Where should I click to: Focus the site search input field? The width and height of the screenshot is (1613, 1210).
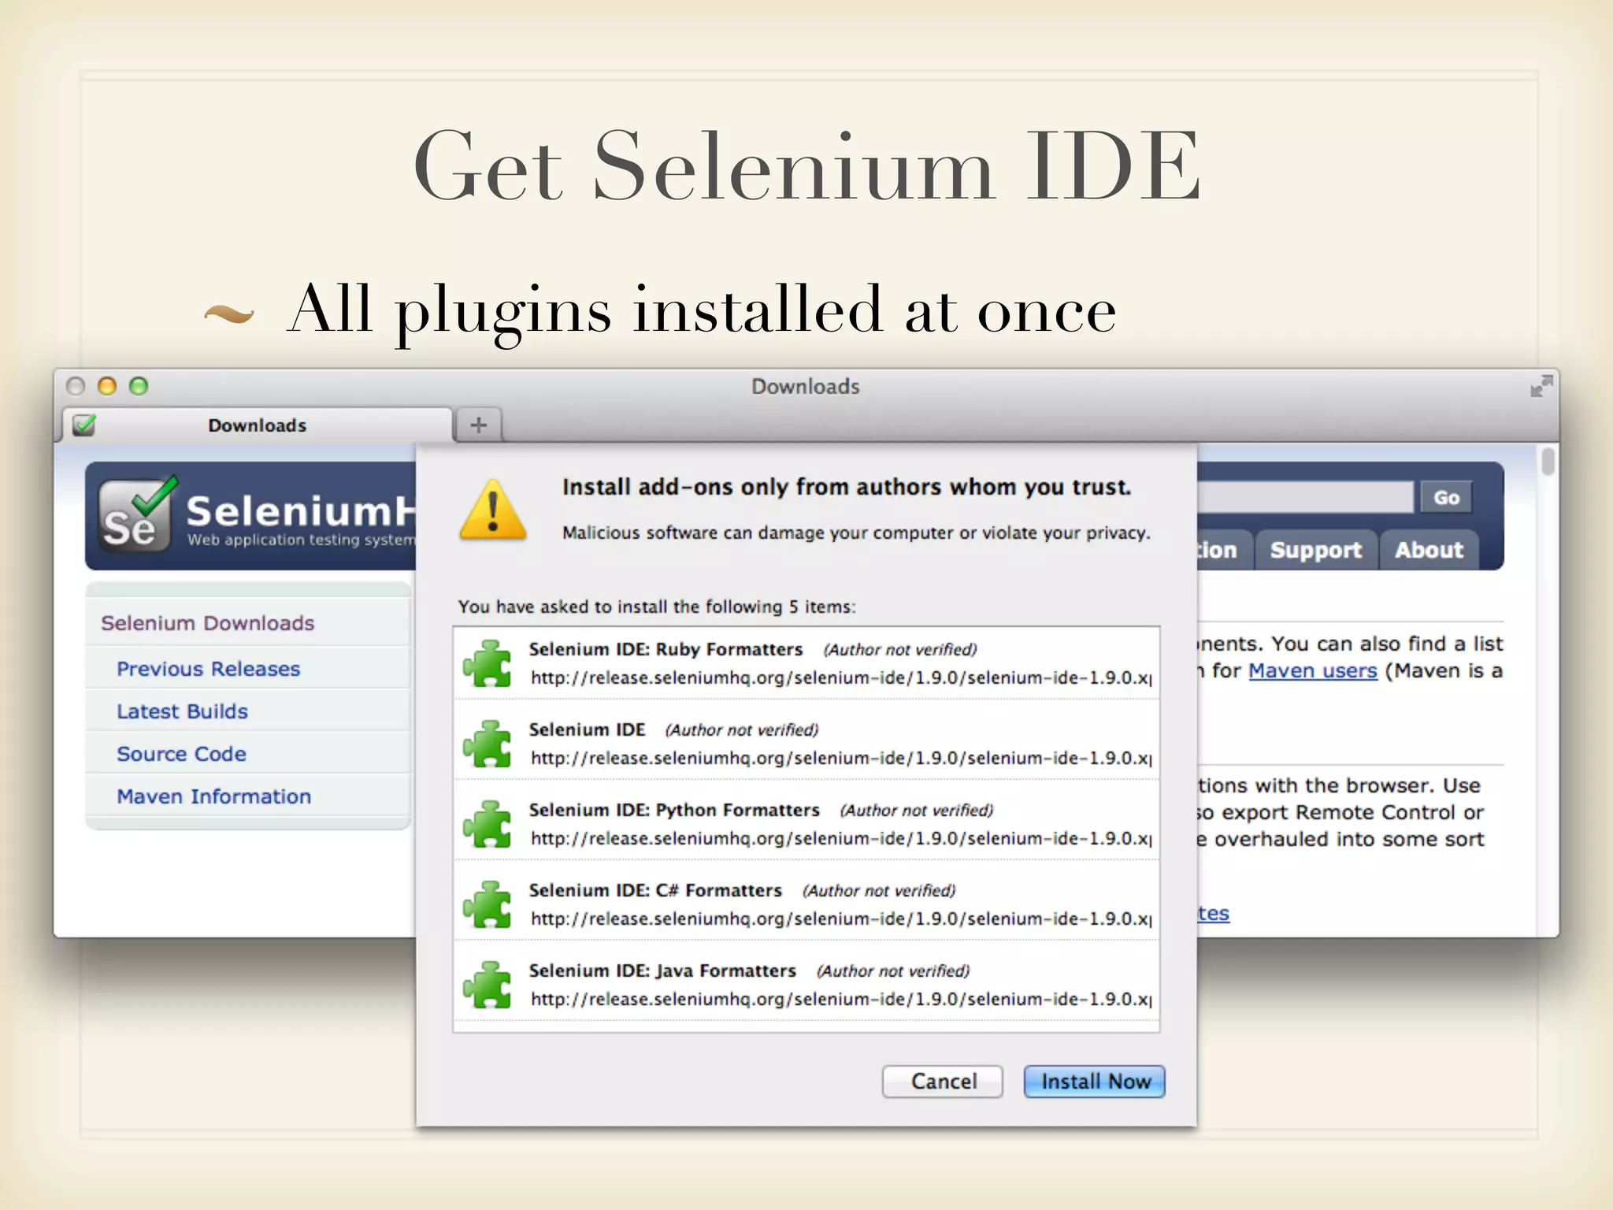1305,498
